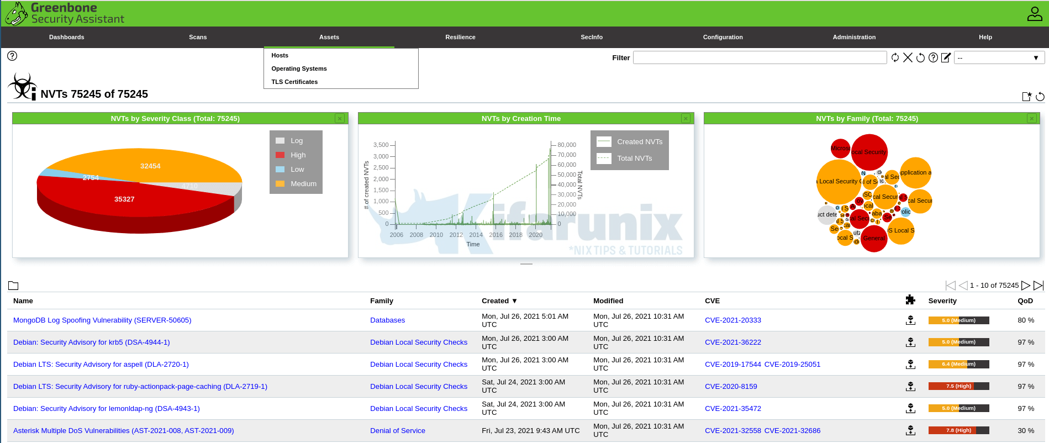1049x443 pixels.
Task: Open the filter help icon
Action: [x=933, y=57]
